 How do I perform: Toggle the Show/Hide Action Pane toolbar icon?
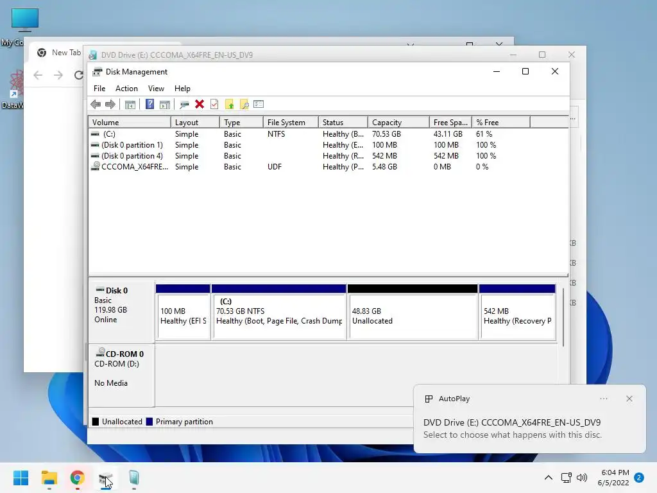165,105
